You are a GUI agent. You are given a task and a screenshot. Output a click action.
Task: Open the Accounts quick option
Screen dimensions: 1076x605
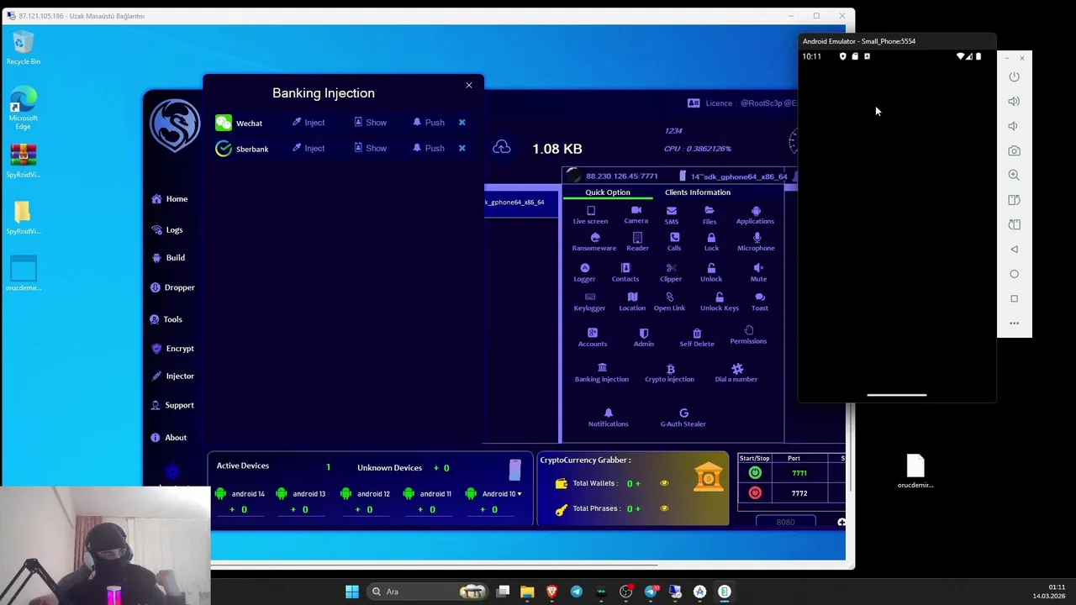pyautogui.click(x=592, y=337)
